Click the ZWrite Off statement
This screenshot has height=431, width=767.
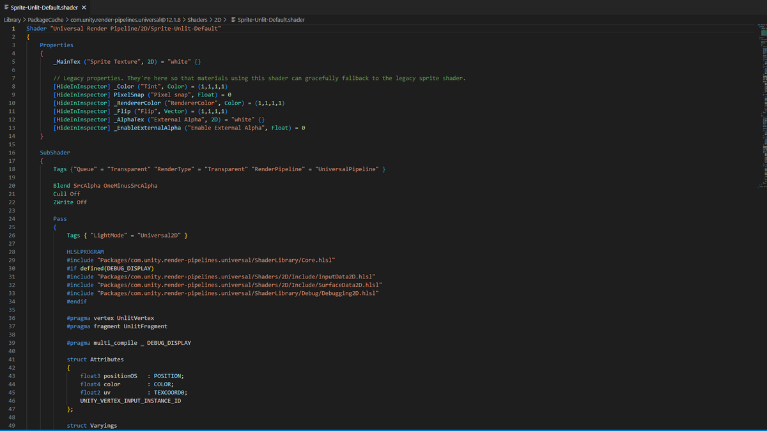(x=70, y=202)
